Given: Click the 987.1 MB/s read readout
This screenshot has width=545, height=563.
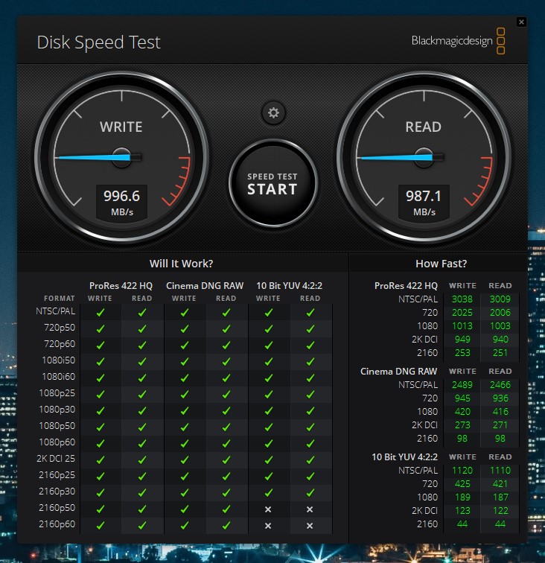Looking at the screenshot, I should pos(424,203).
